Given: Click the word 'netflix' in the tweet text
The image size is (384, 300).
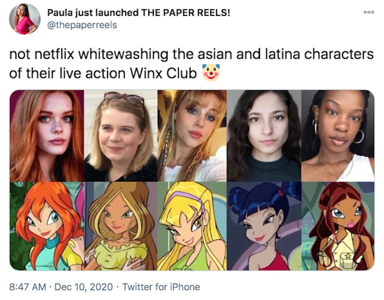Looking at the screenshot, I should 55,54.
